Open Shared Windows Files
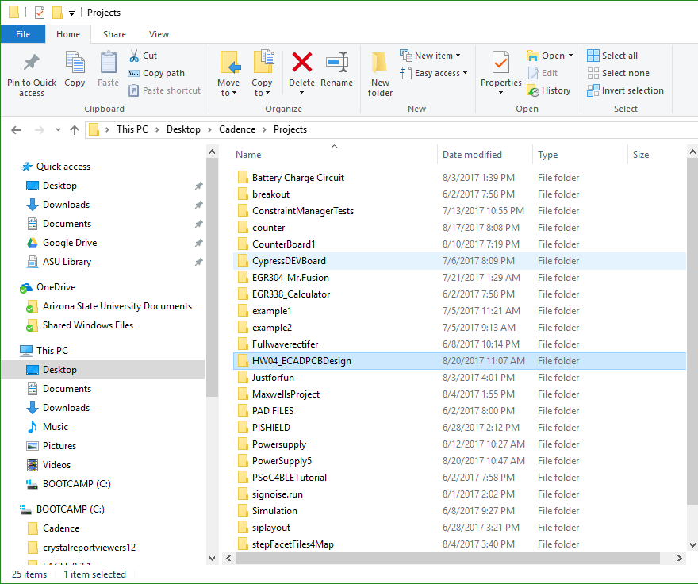Viewport: 698px width, 584px height. [88, 325]
